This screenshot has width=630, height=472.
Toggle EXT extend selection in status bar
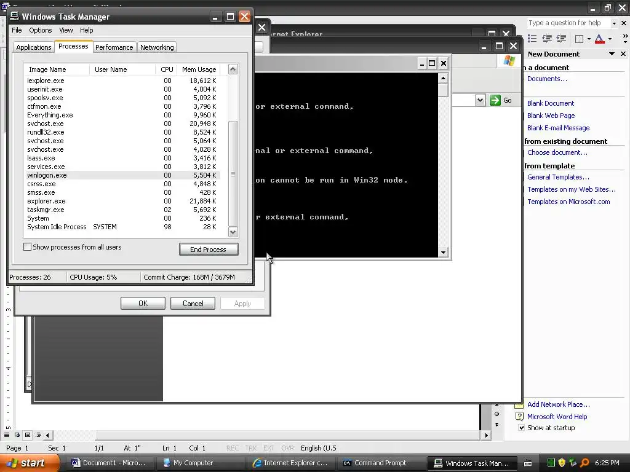269,448
